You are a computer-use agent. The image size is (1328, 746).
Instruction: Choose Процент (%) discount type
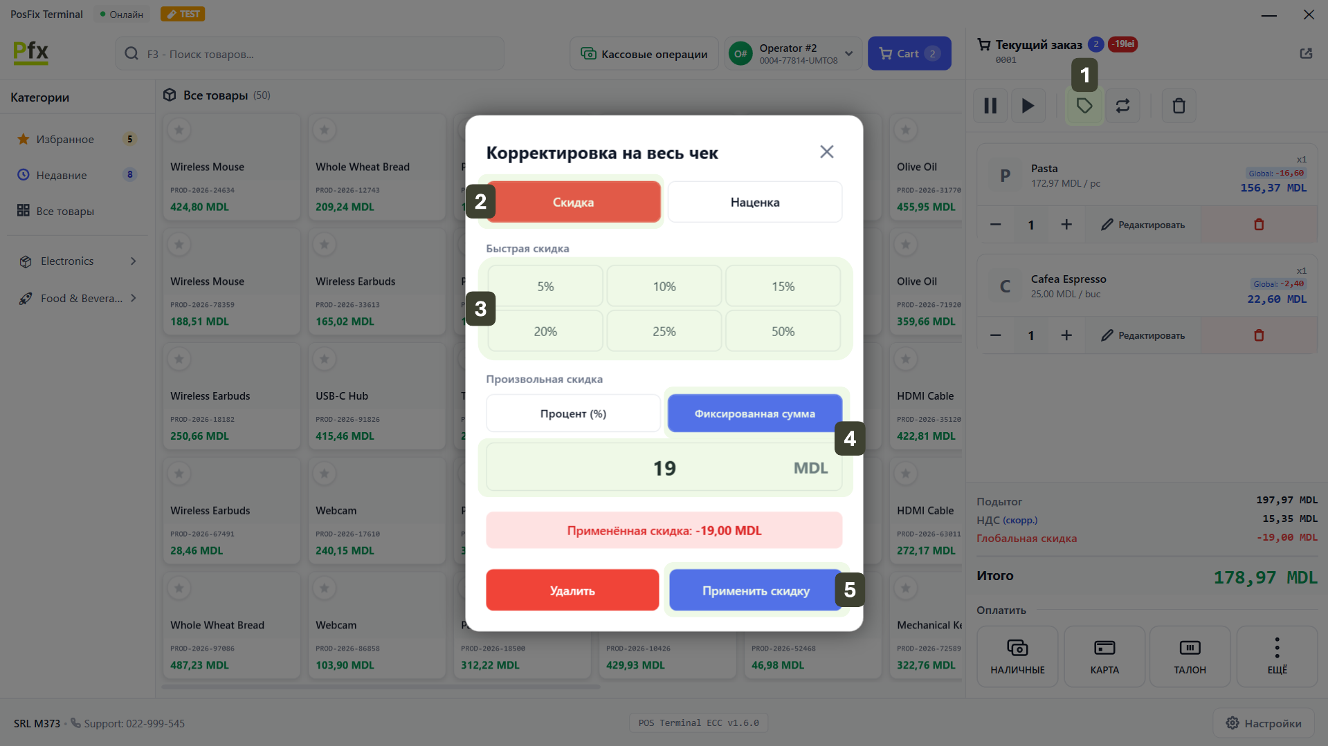573,413
